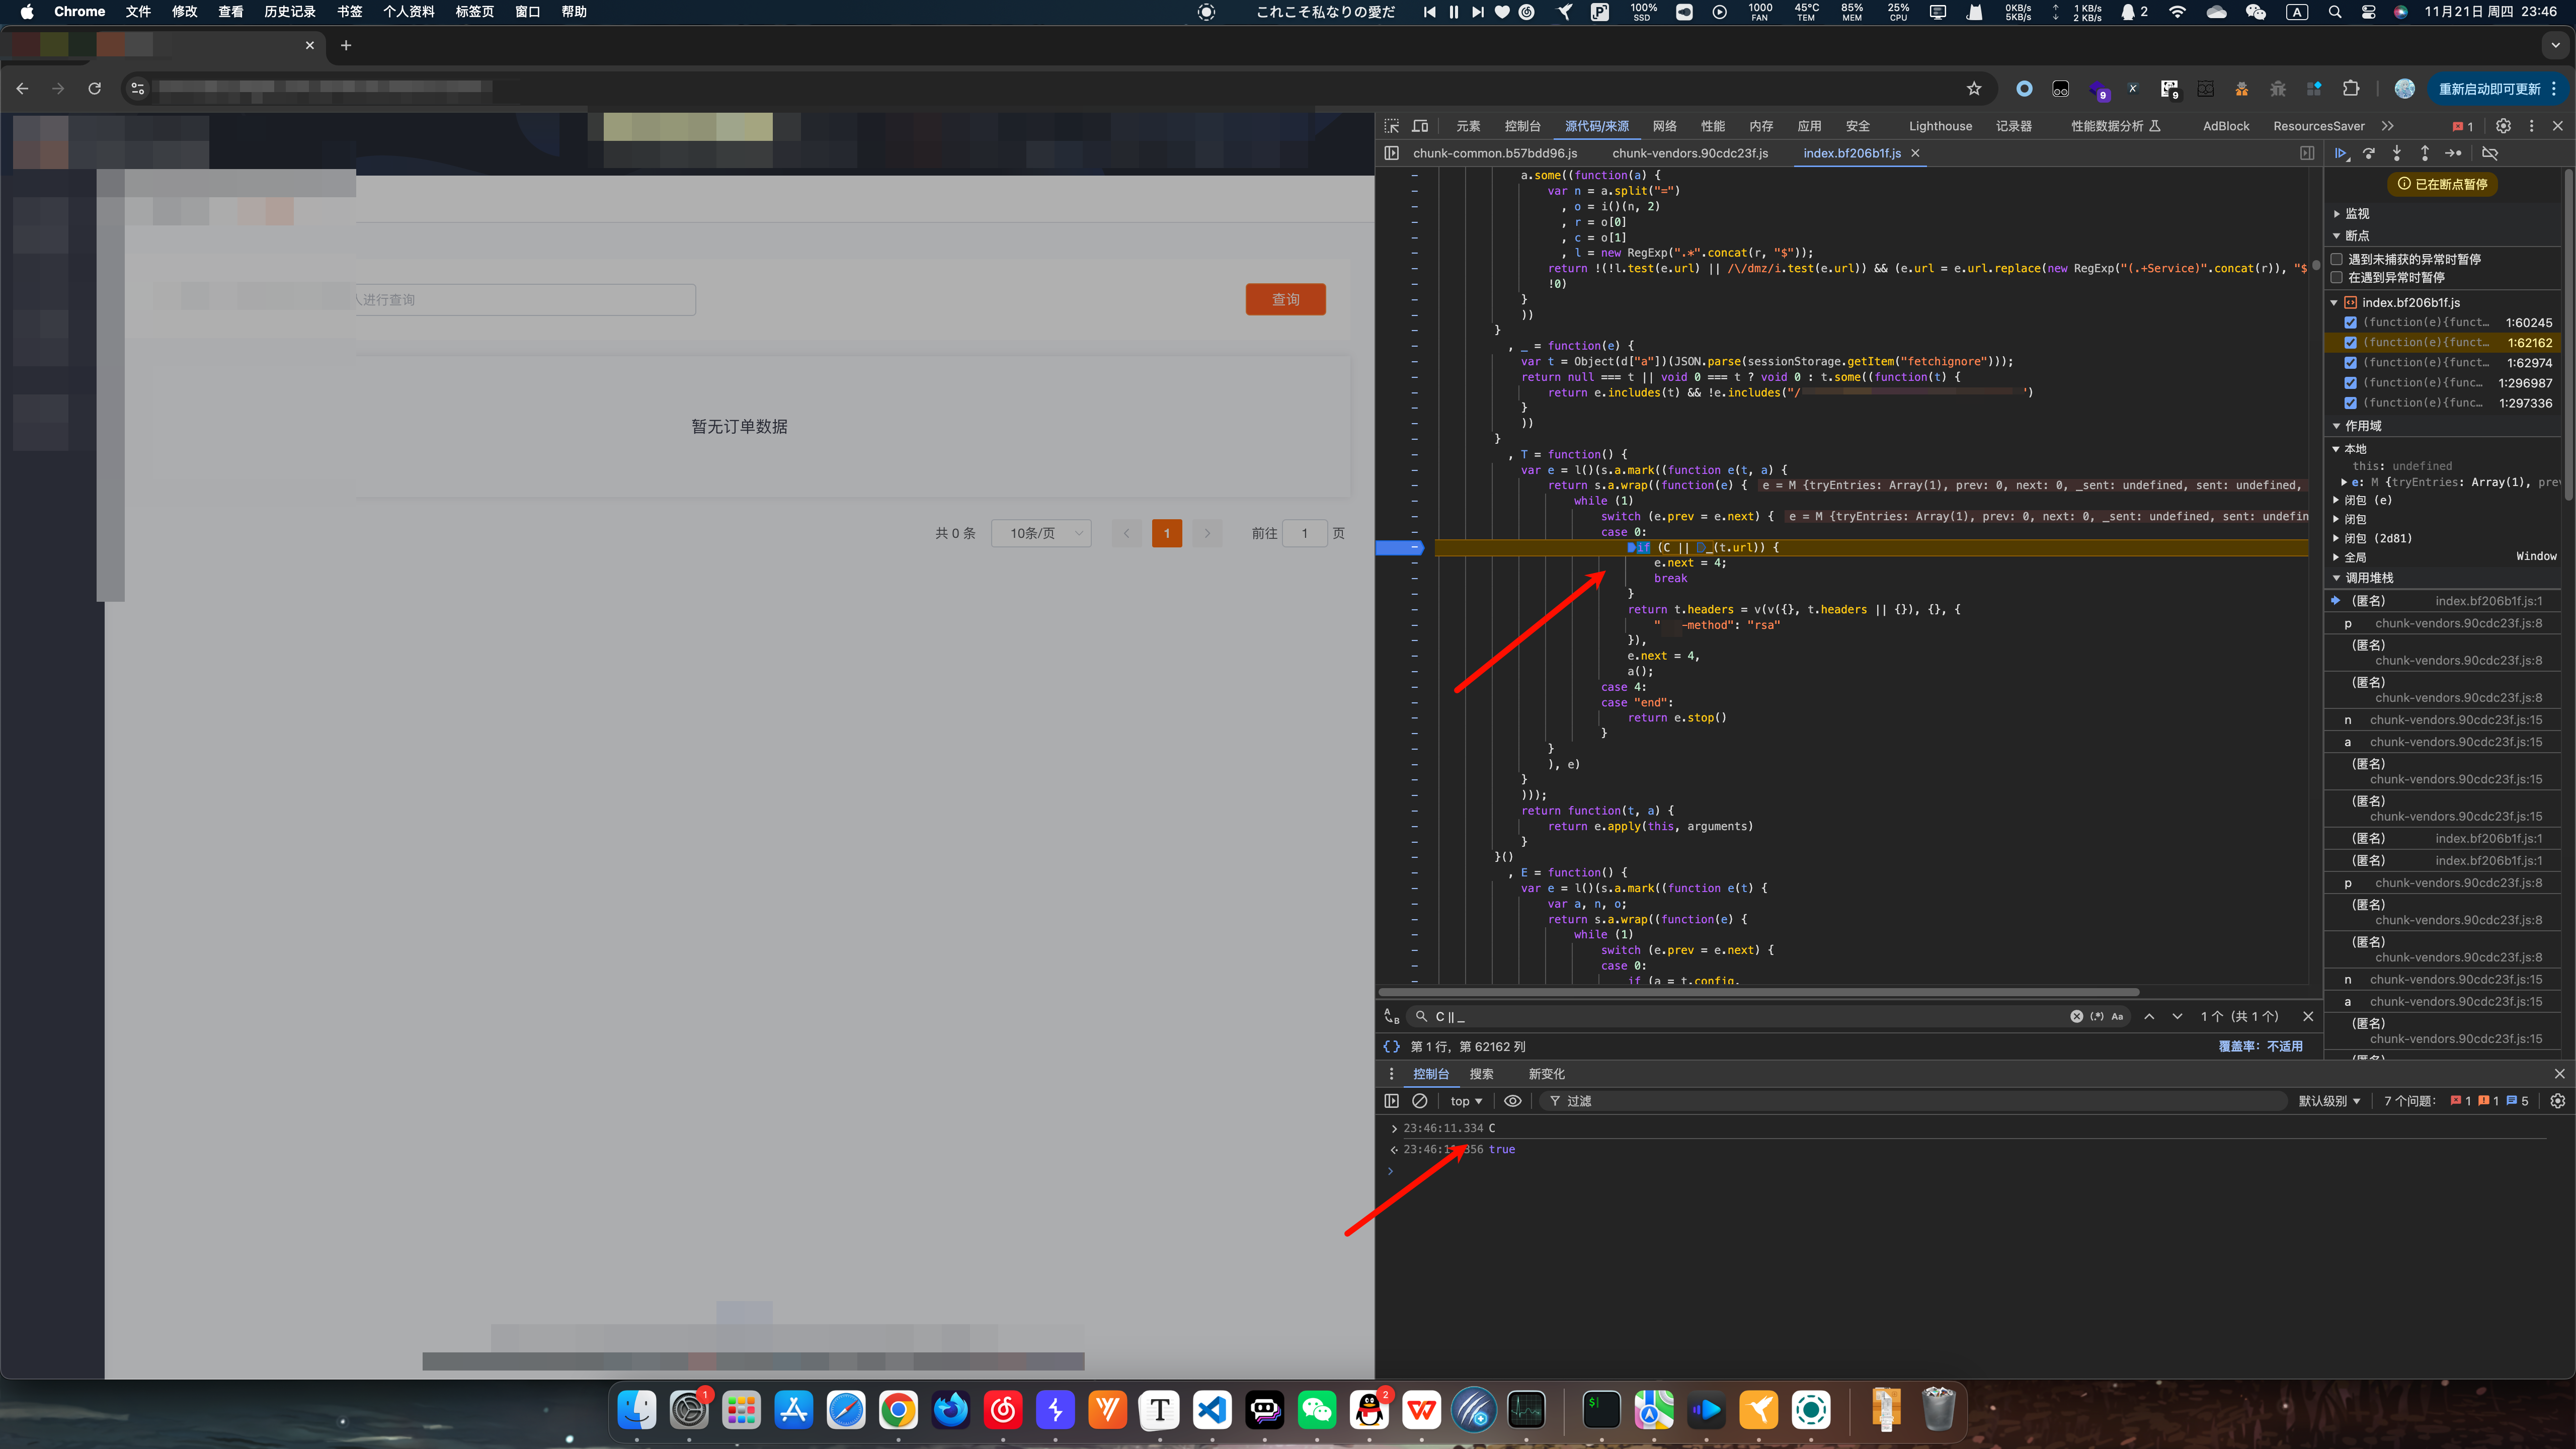This screenshot has width=2576, height=1449.
Task: Open the 历史记录 menu in menu bar
Action: click(289, 12)
